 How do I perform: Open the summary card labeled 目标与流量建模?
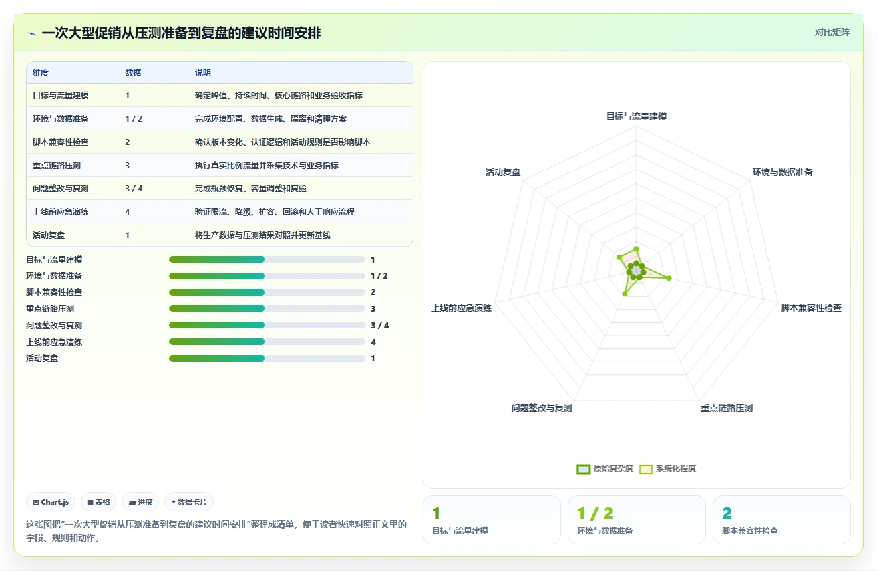pos(492,520)
